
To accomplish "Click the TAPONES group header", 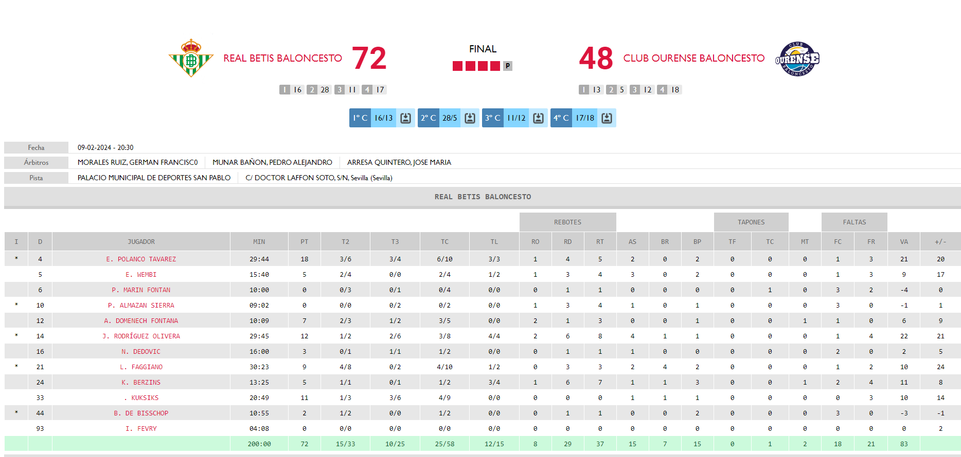I will click(x=751, y=222).
